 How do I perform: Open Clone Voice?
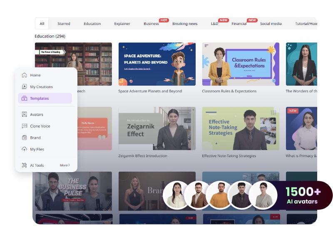[x=45, y=126]
